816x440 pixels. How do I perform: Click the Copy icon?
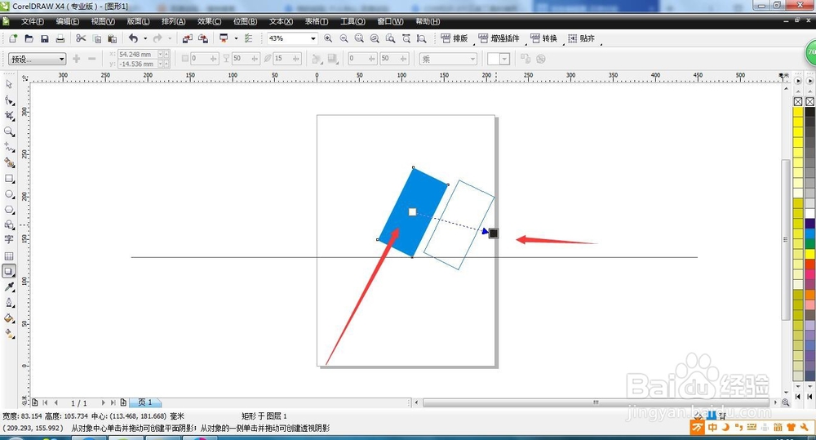97,38
